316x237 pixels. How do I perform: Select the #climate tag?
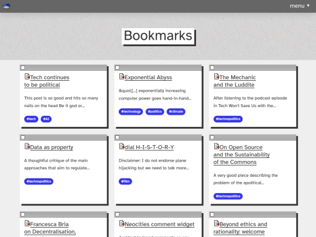(176, 112)
